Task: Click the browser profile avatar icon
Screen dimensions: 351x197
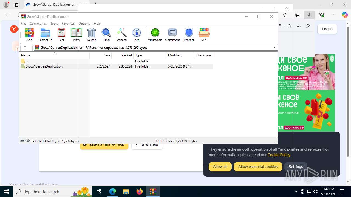Action: pos(6,5)
